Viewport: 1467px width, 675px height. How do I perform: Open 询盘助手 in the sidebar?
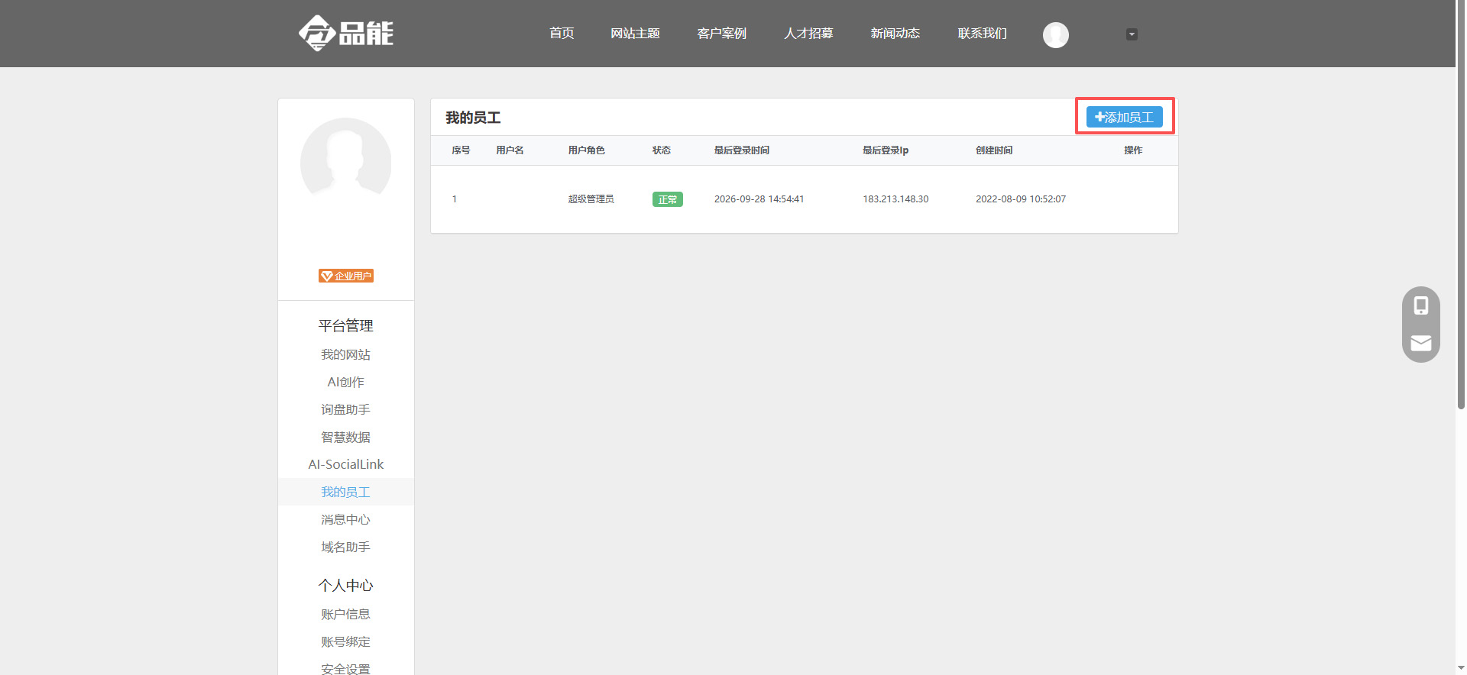pos(346,409)
